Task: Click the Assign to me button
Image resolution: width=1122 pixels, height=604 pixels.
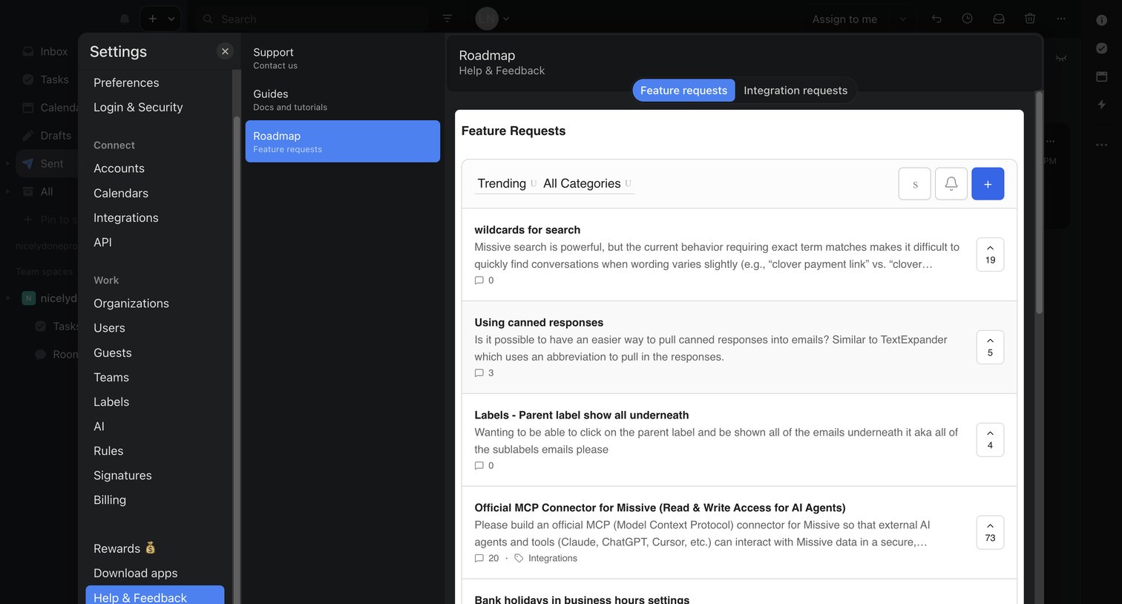Action: point(844,19)
